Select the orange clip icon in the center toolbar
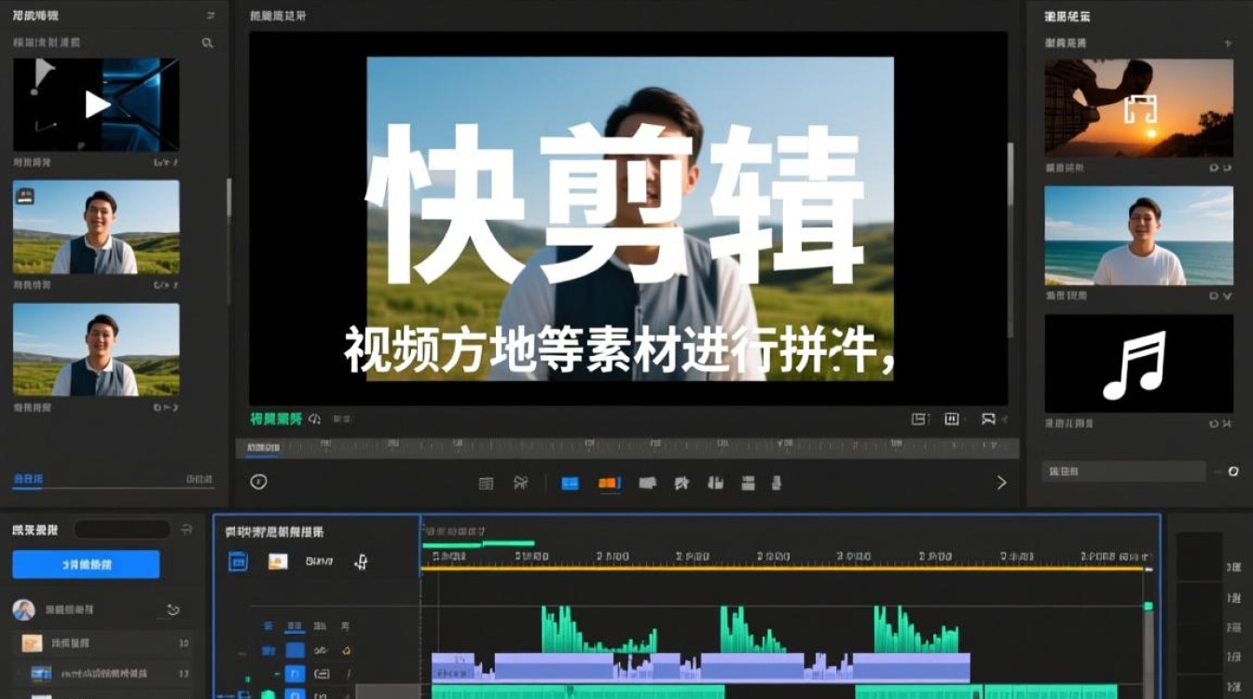Image resolution: width=1253 pixels, height=699 pixels. [x=609, y=483]
